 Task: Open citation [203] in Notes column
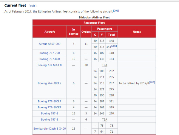(152, 82)
